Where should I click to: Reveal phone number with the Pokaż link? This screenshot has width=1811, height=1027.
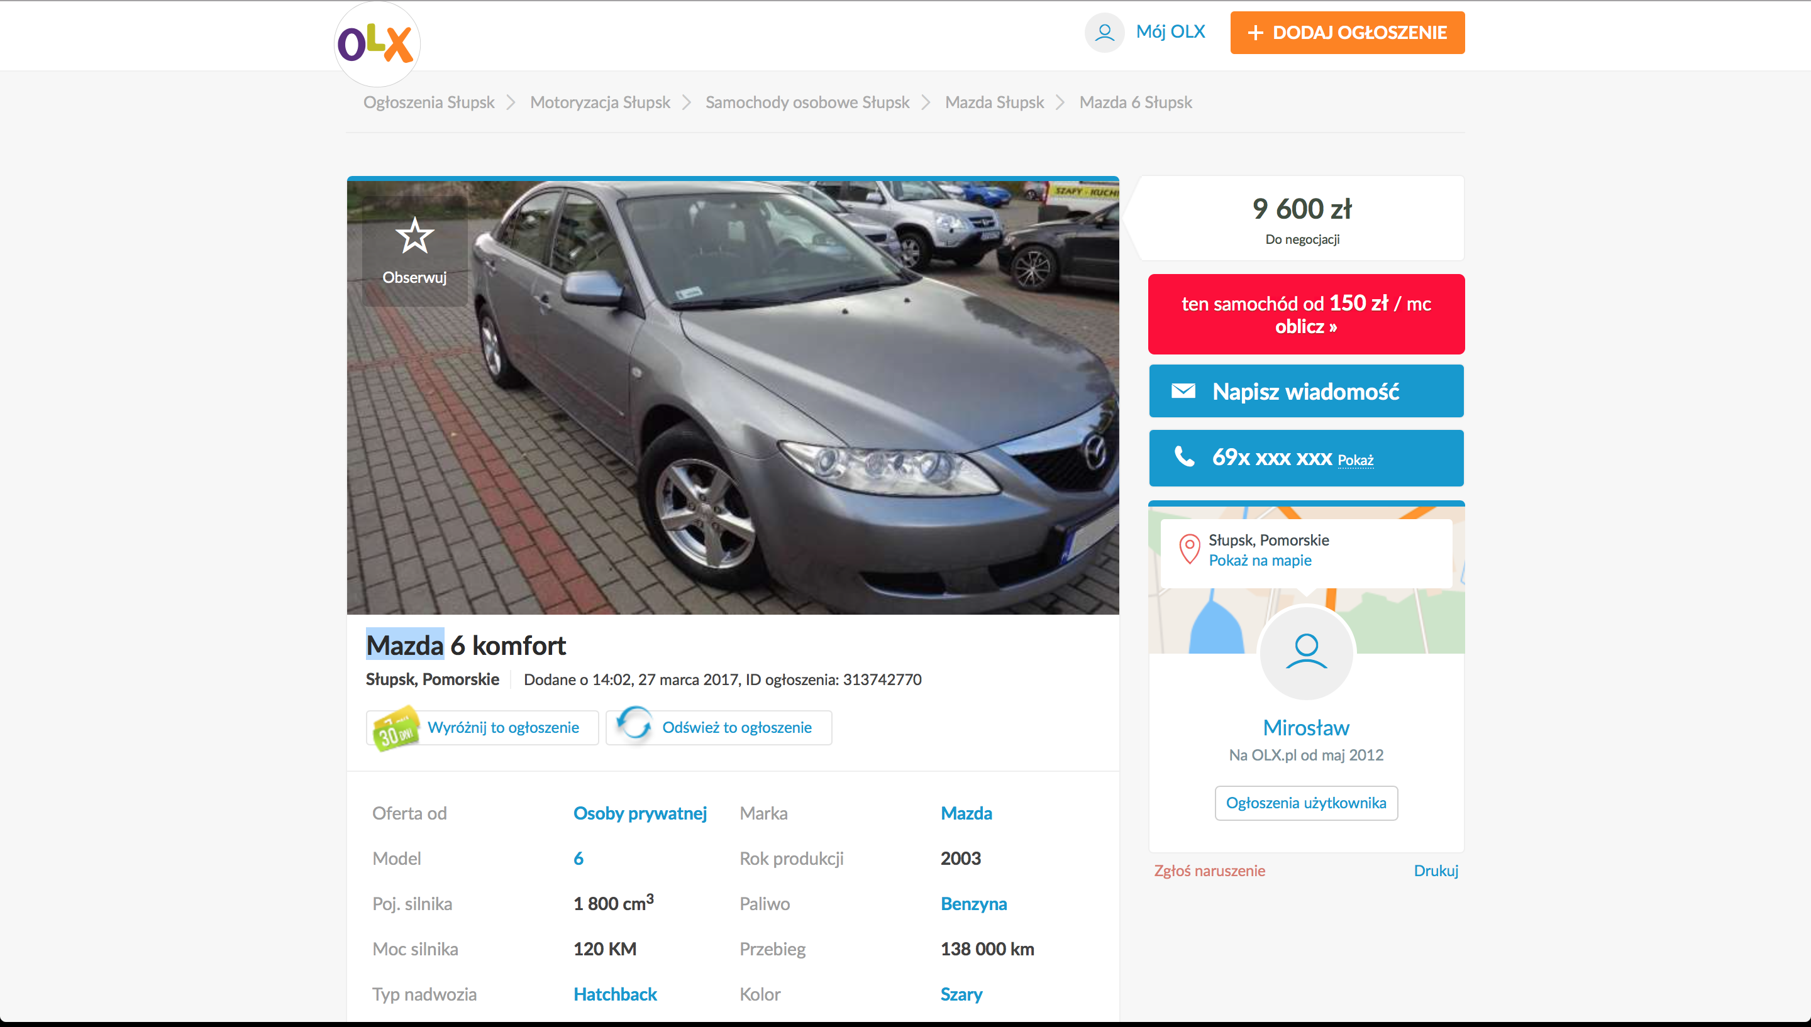[x=1355, y=461]
